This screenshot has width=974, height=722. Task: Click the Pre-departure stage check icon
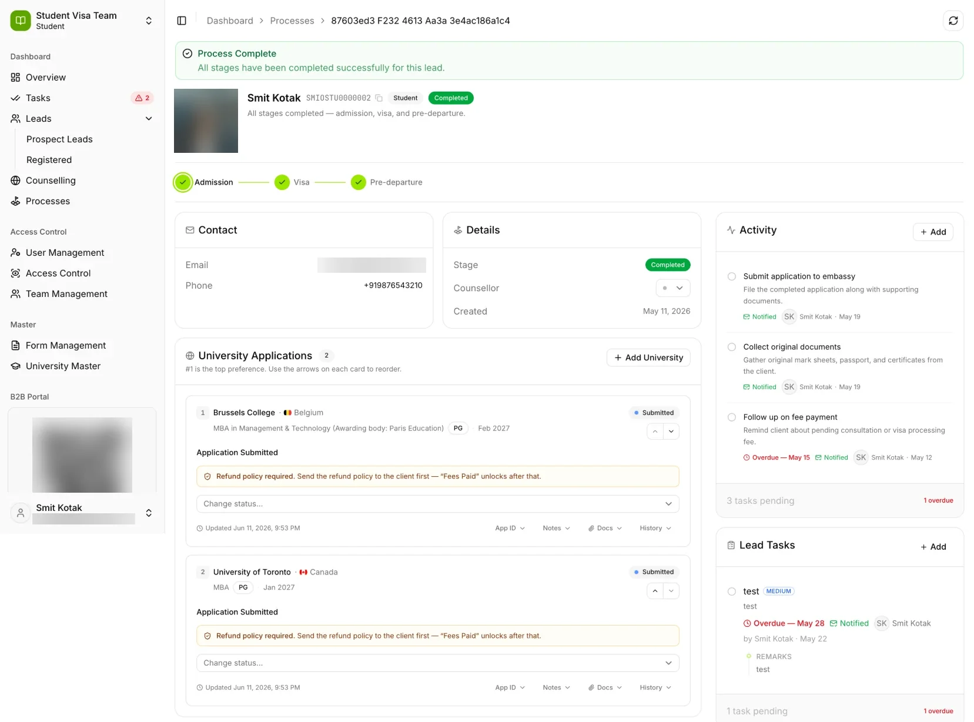point(359,182)
